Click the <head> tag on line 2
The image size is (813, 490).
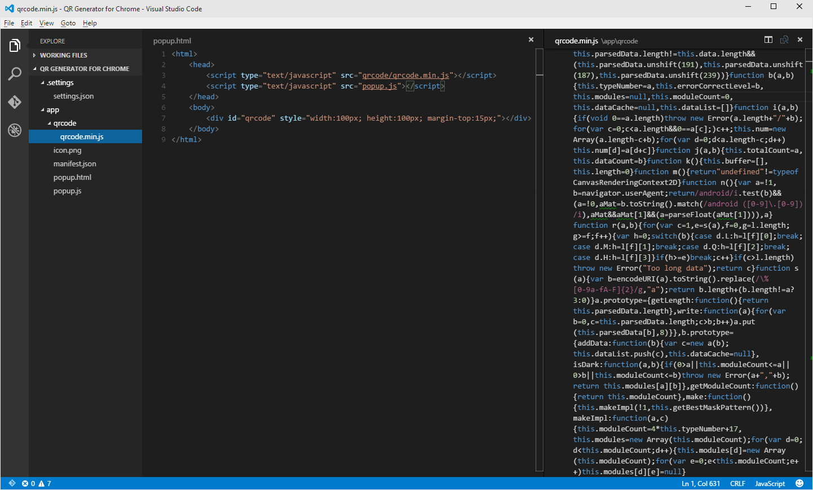[202, 64]
